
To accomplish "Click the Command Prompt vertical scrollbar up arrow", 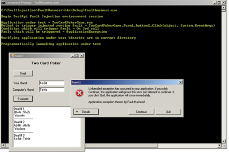I will click(224, 7).
